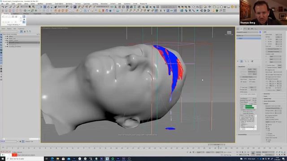Expand the Scene Interaction rollout
The height and width of the screenshot is (161, 287).
269,101
